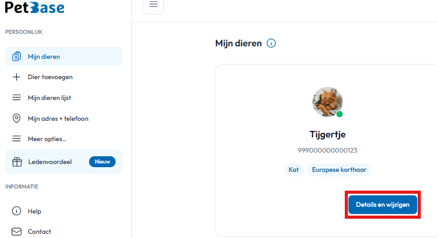Viewport: 438px width, 238px height.
Task: Click the lines icon next to Meer opties
Action: click(17, 139)
